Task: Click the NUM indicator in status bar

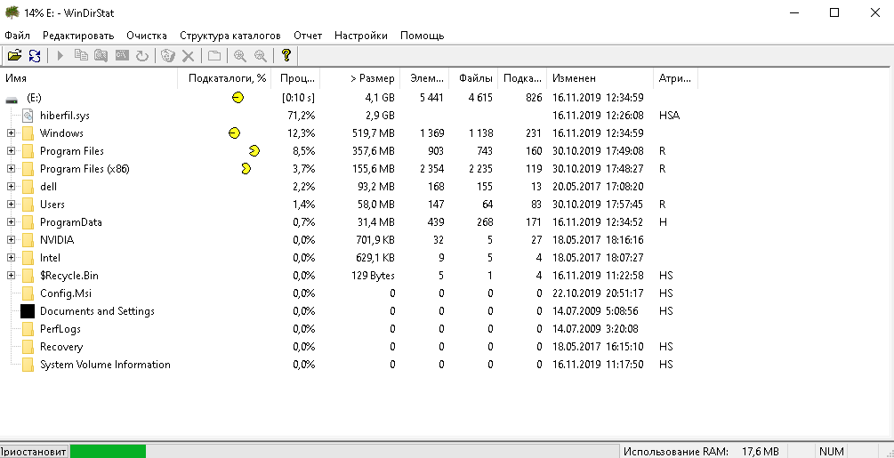Action: pyautogui.click(x=831, y=452)
